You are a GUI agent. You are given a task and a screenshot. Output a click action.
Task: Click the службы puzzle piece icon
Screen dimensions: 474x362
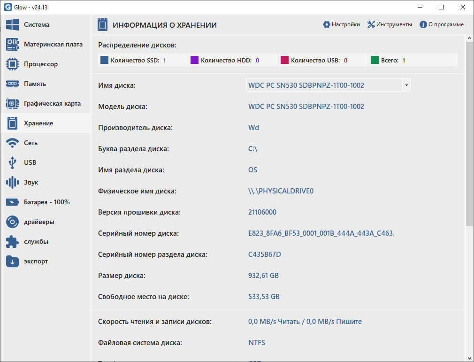click(x=12, y=242)
